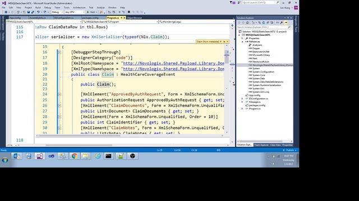Viewport: 359px width, 201px height.
Task: Click the Undo toolbar icon
Action: pos(38,12)
